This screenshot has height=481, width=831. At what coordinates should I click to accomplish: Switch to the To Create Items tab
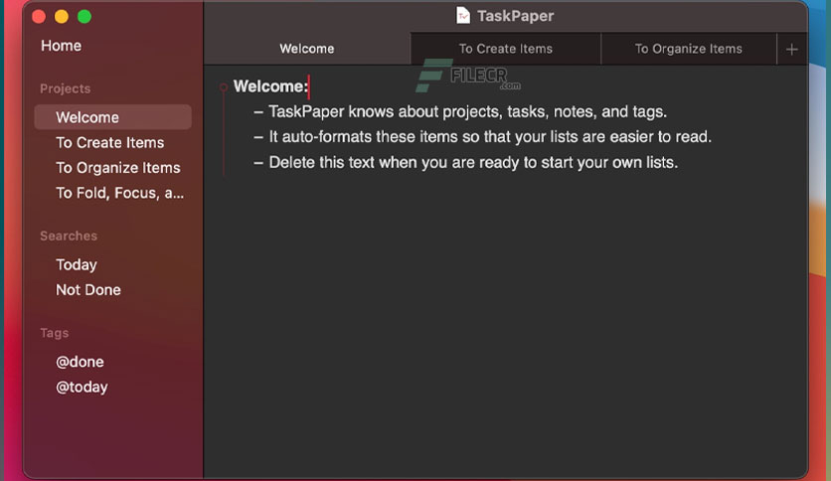tap(506, 49)
